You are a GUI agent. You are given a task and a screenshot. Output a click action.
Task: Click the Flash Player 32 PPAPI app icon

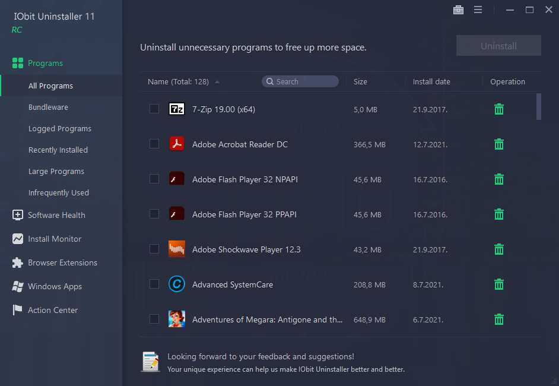coord(177,214)
